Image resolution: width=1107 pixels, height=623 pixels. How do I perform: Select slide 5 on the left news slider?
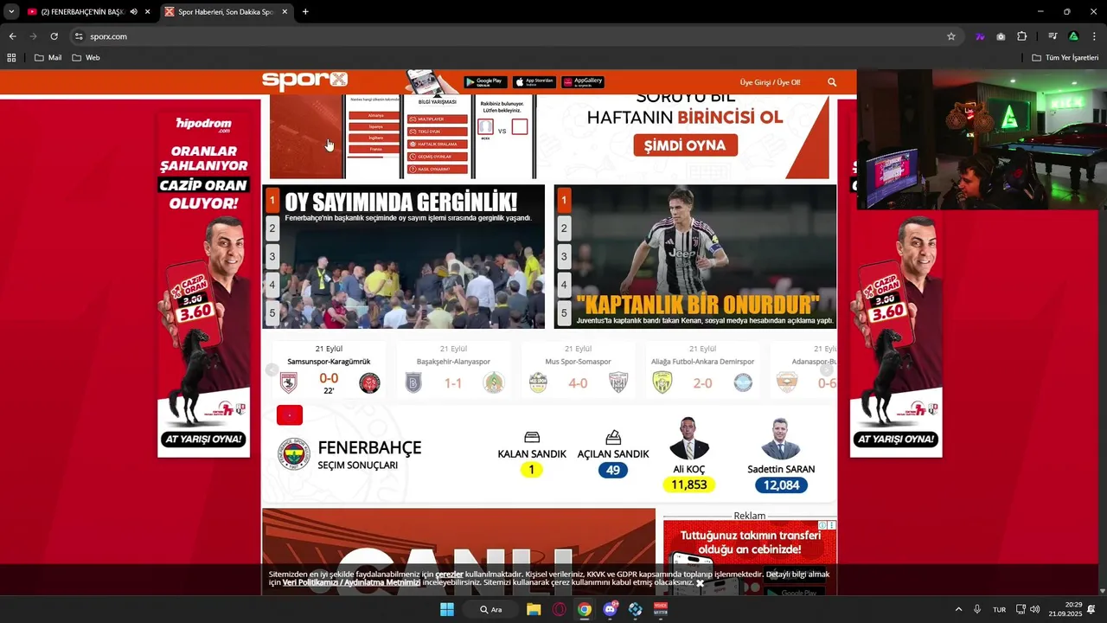272,313
